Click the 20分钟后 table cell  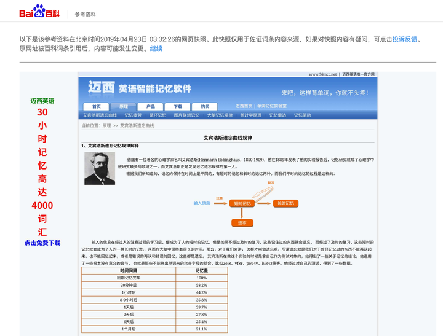[x=129, y=285]
